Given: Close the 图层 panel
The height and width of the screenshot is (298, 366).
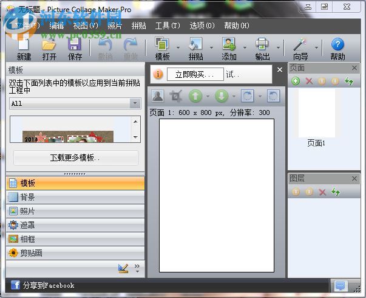Looking at the screenshot, I should pyautogui.click(x=354, y=178).
